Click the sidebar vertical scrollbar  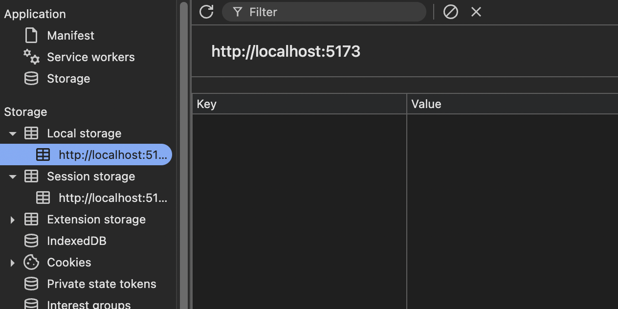184,147
